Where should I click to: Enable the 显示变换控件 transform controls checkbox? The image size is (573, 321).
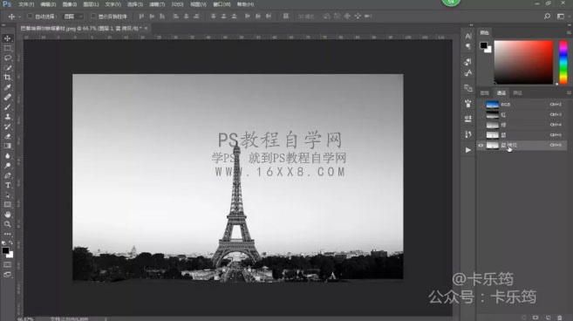(x=93, y=16)
